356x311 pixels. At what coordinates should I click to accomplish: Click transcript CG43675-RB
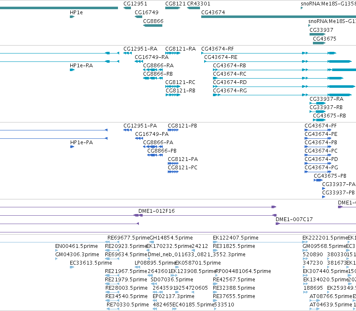[x=329, y=116]
